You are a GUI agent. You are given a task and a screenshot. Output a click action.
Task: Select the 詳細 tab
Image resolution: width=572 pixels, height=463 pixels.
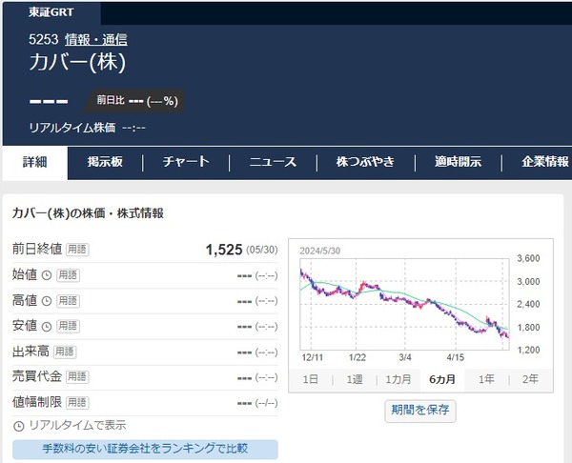pyautogui.click(x=35, y=163)
